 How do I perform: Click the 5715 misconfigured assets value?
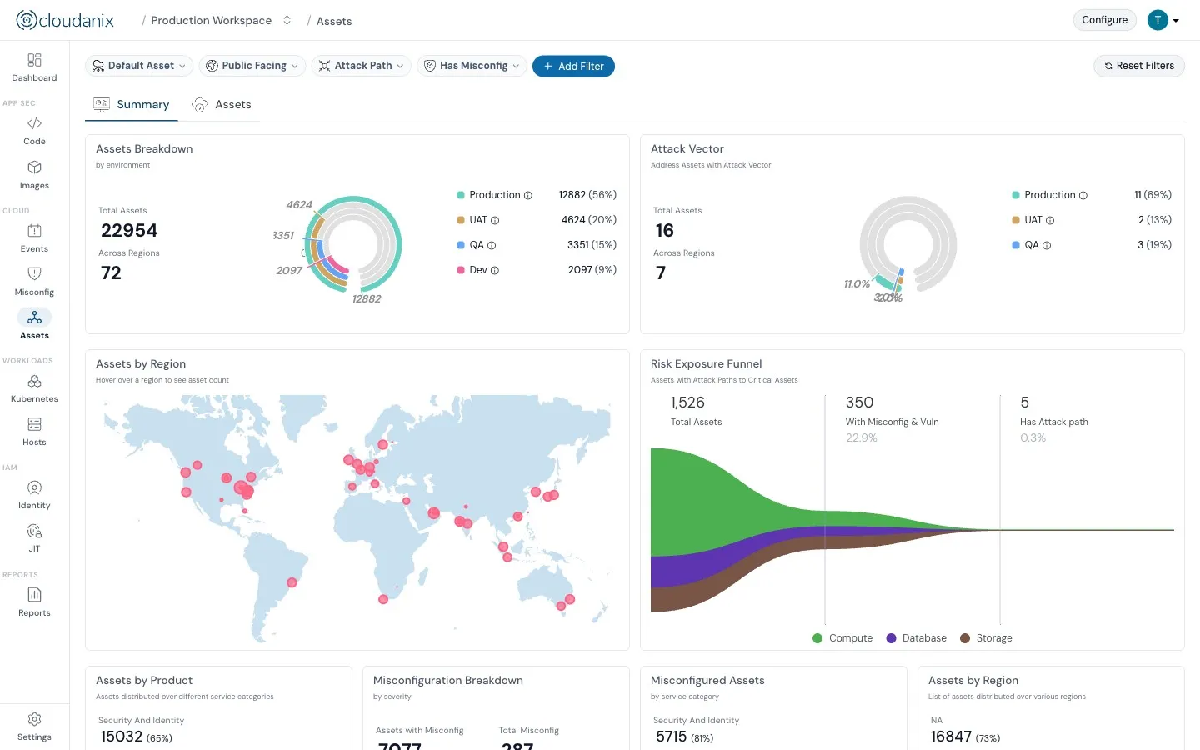point(671,737)
